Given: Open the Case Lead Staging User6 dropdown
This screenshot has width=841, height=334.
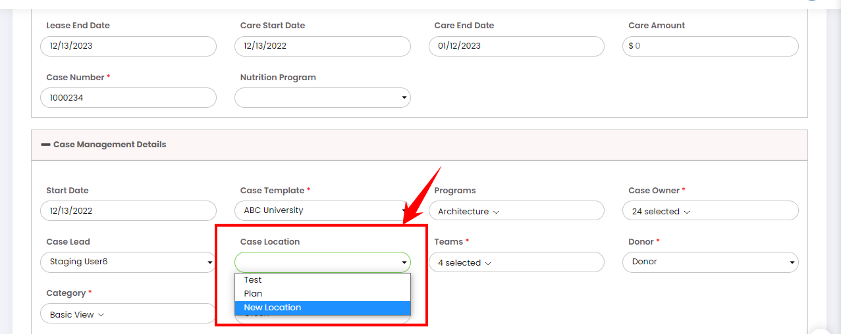Looking at the screenshot, I should tap(128, 262).
